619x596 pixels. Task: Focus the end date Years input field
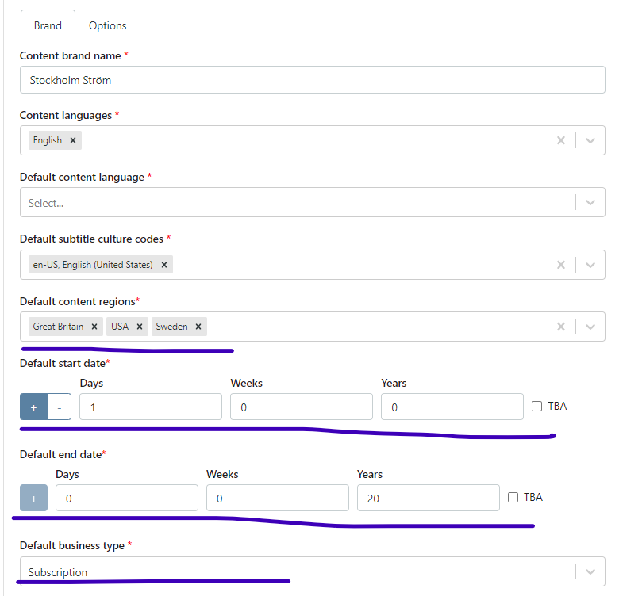click(428, 498)
